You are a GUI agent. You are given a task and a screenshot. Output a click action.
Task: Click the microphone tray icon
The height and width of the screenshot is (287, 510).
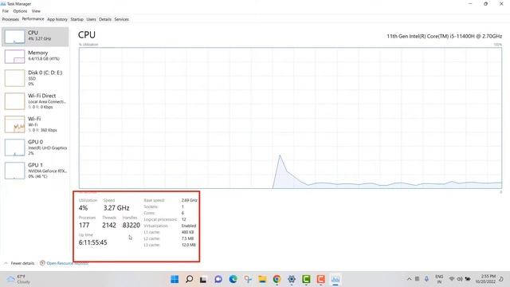coord(426,279)
